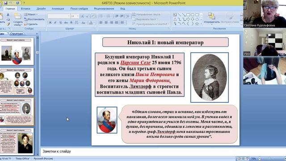This screenshot has height=161, width=286.
Task: Toggle text shadow formatting
Action: click(x=71, y=23)
